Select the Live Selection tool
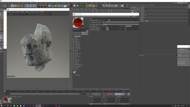 9,6
